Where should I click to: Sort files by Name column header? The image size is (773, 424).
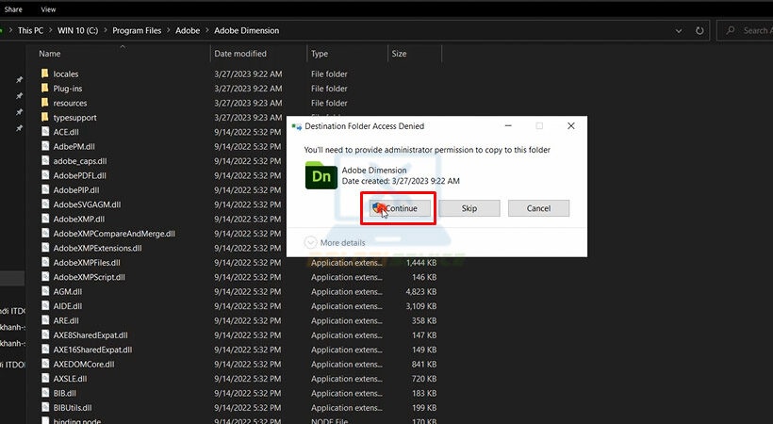(50, 54)
